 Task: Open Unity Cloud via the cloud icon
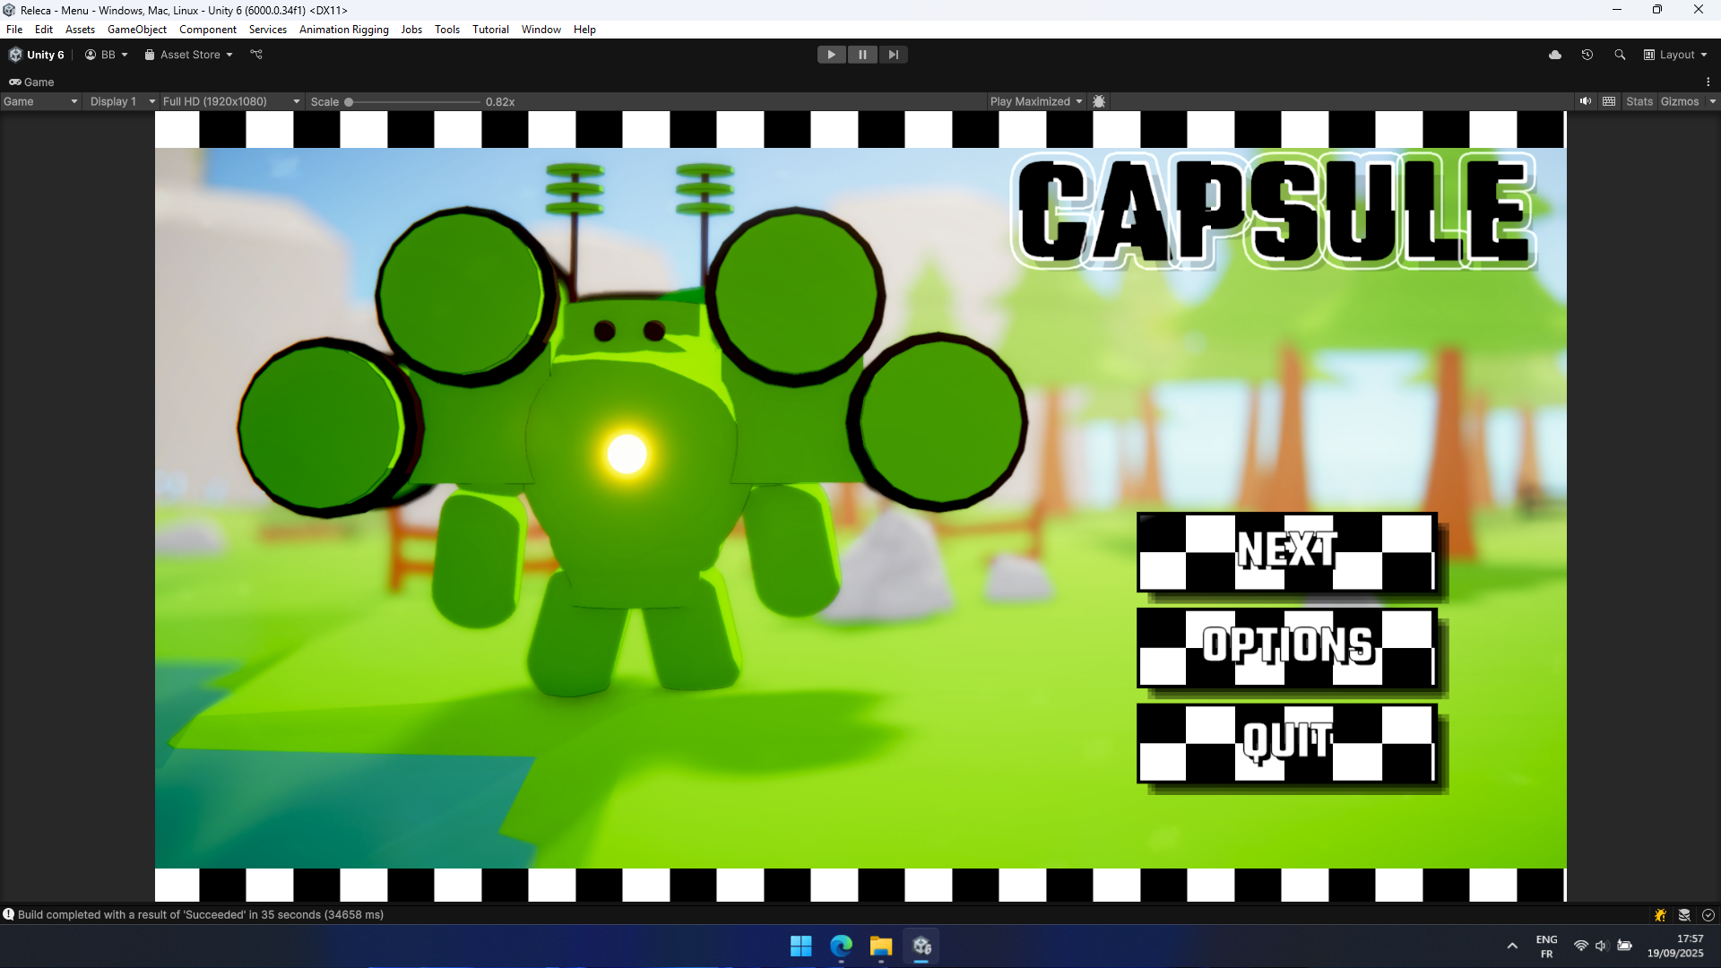point(1555,55)
